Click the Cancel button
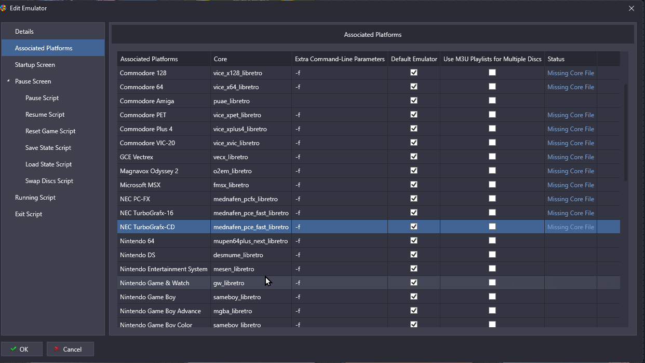Image resolution: width=645 pixels, height=363 pixels. click(70, 349)
